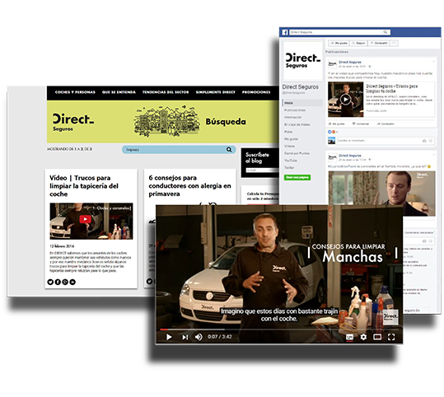Image resolution: width=444 pixels, height=397 pixels.
Task: Click the Direct Seguros logo in the blog banner
Action: pos(73,122)
